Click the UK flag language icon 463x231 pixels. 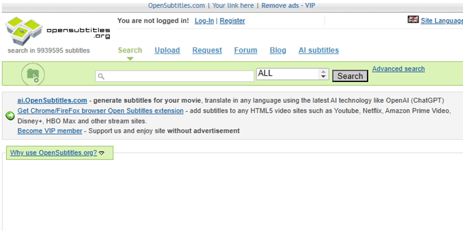point(413,20)
